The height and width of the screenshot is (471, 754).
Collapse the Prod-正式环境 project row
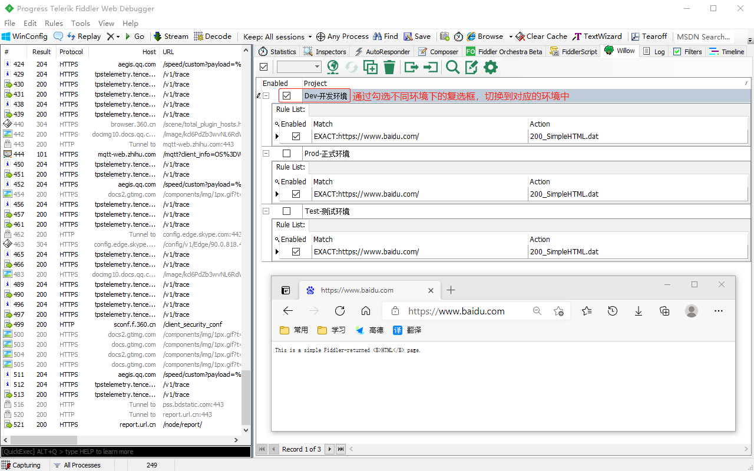click(x=266, y=154)
